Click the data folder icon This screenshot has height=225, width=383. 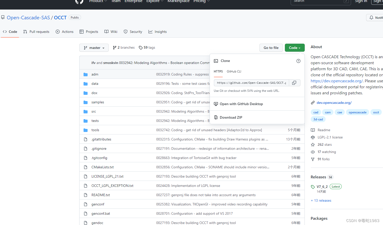coord(86,84)
